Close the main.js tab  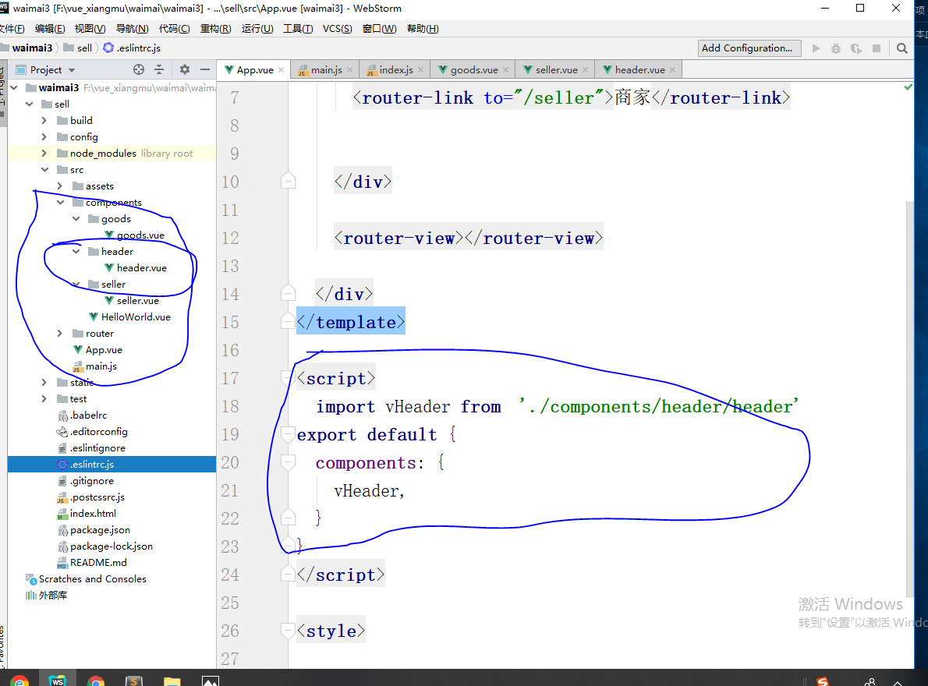[x=350, y=70]
